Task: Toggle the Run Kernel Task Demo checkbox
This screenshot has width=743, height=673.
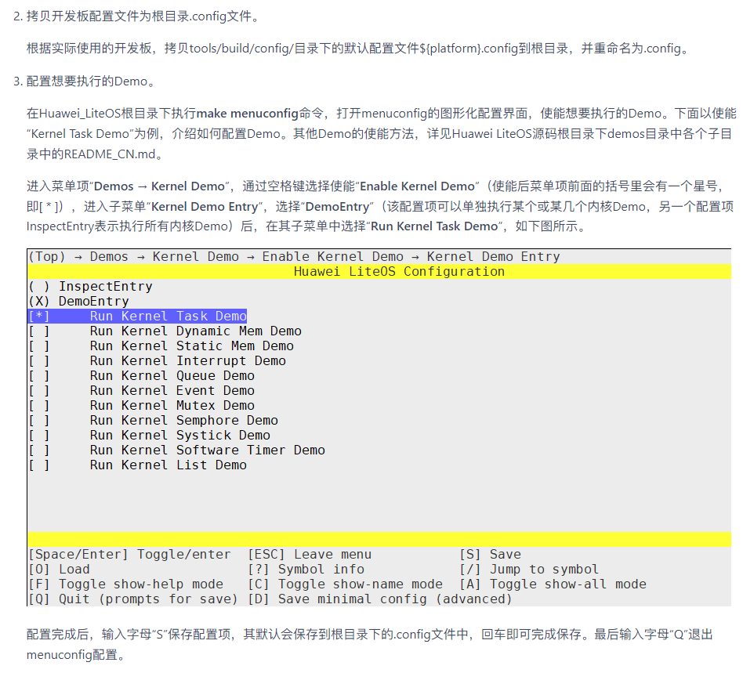Action: (x=39, y=317)
